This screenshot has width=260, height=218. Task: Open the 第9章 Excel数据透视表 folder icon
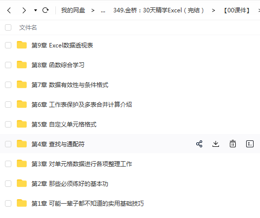tap(22, 45)
